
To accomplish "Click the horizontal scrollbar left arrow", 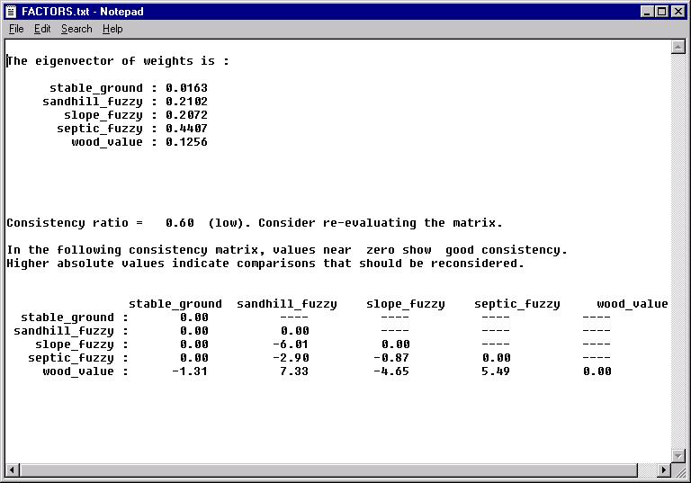I will pos(12,470).
